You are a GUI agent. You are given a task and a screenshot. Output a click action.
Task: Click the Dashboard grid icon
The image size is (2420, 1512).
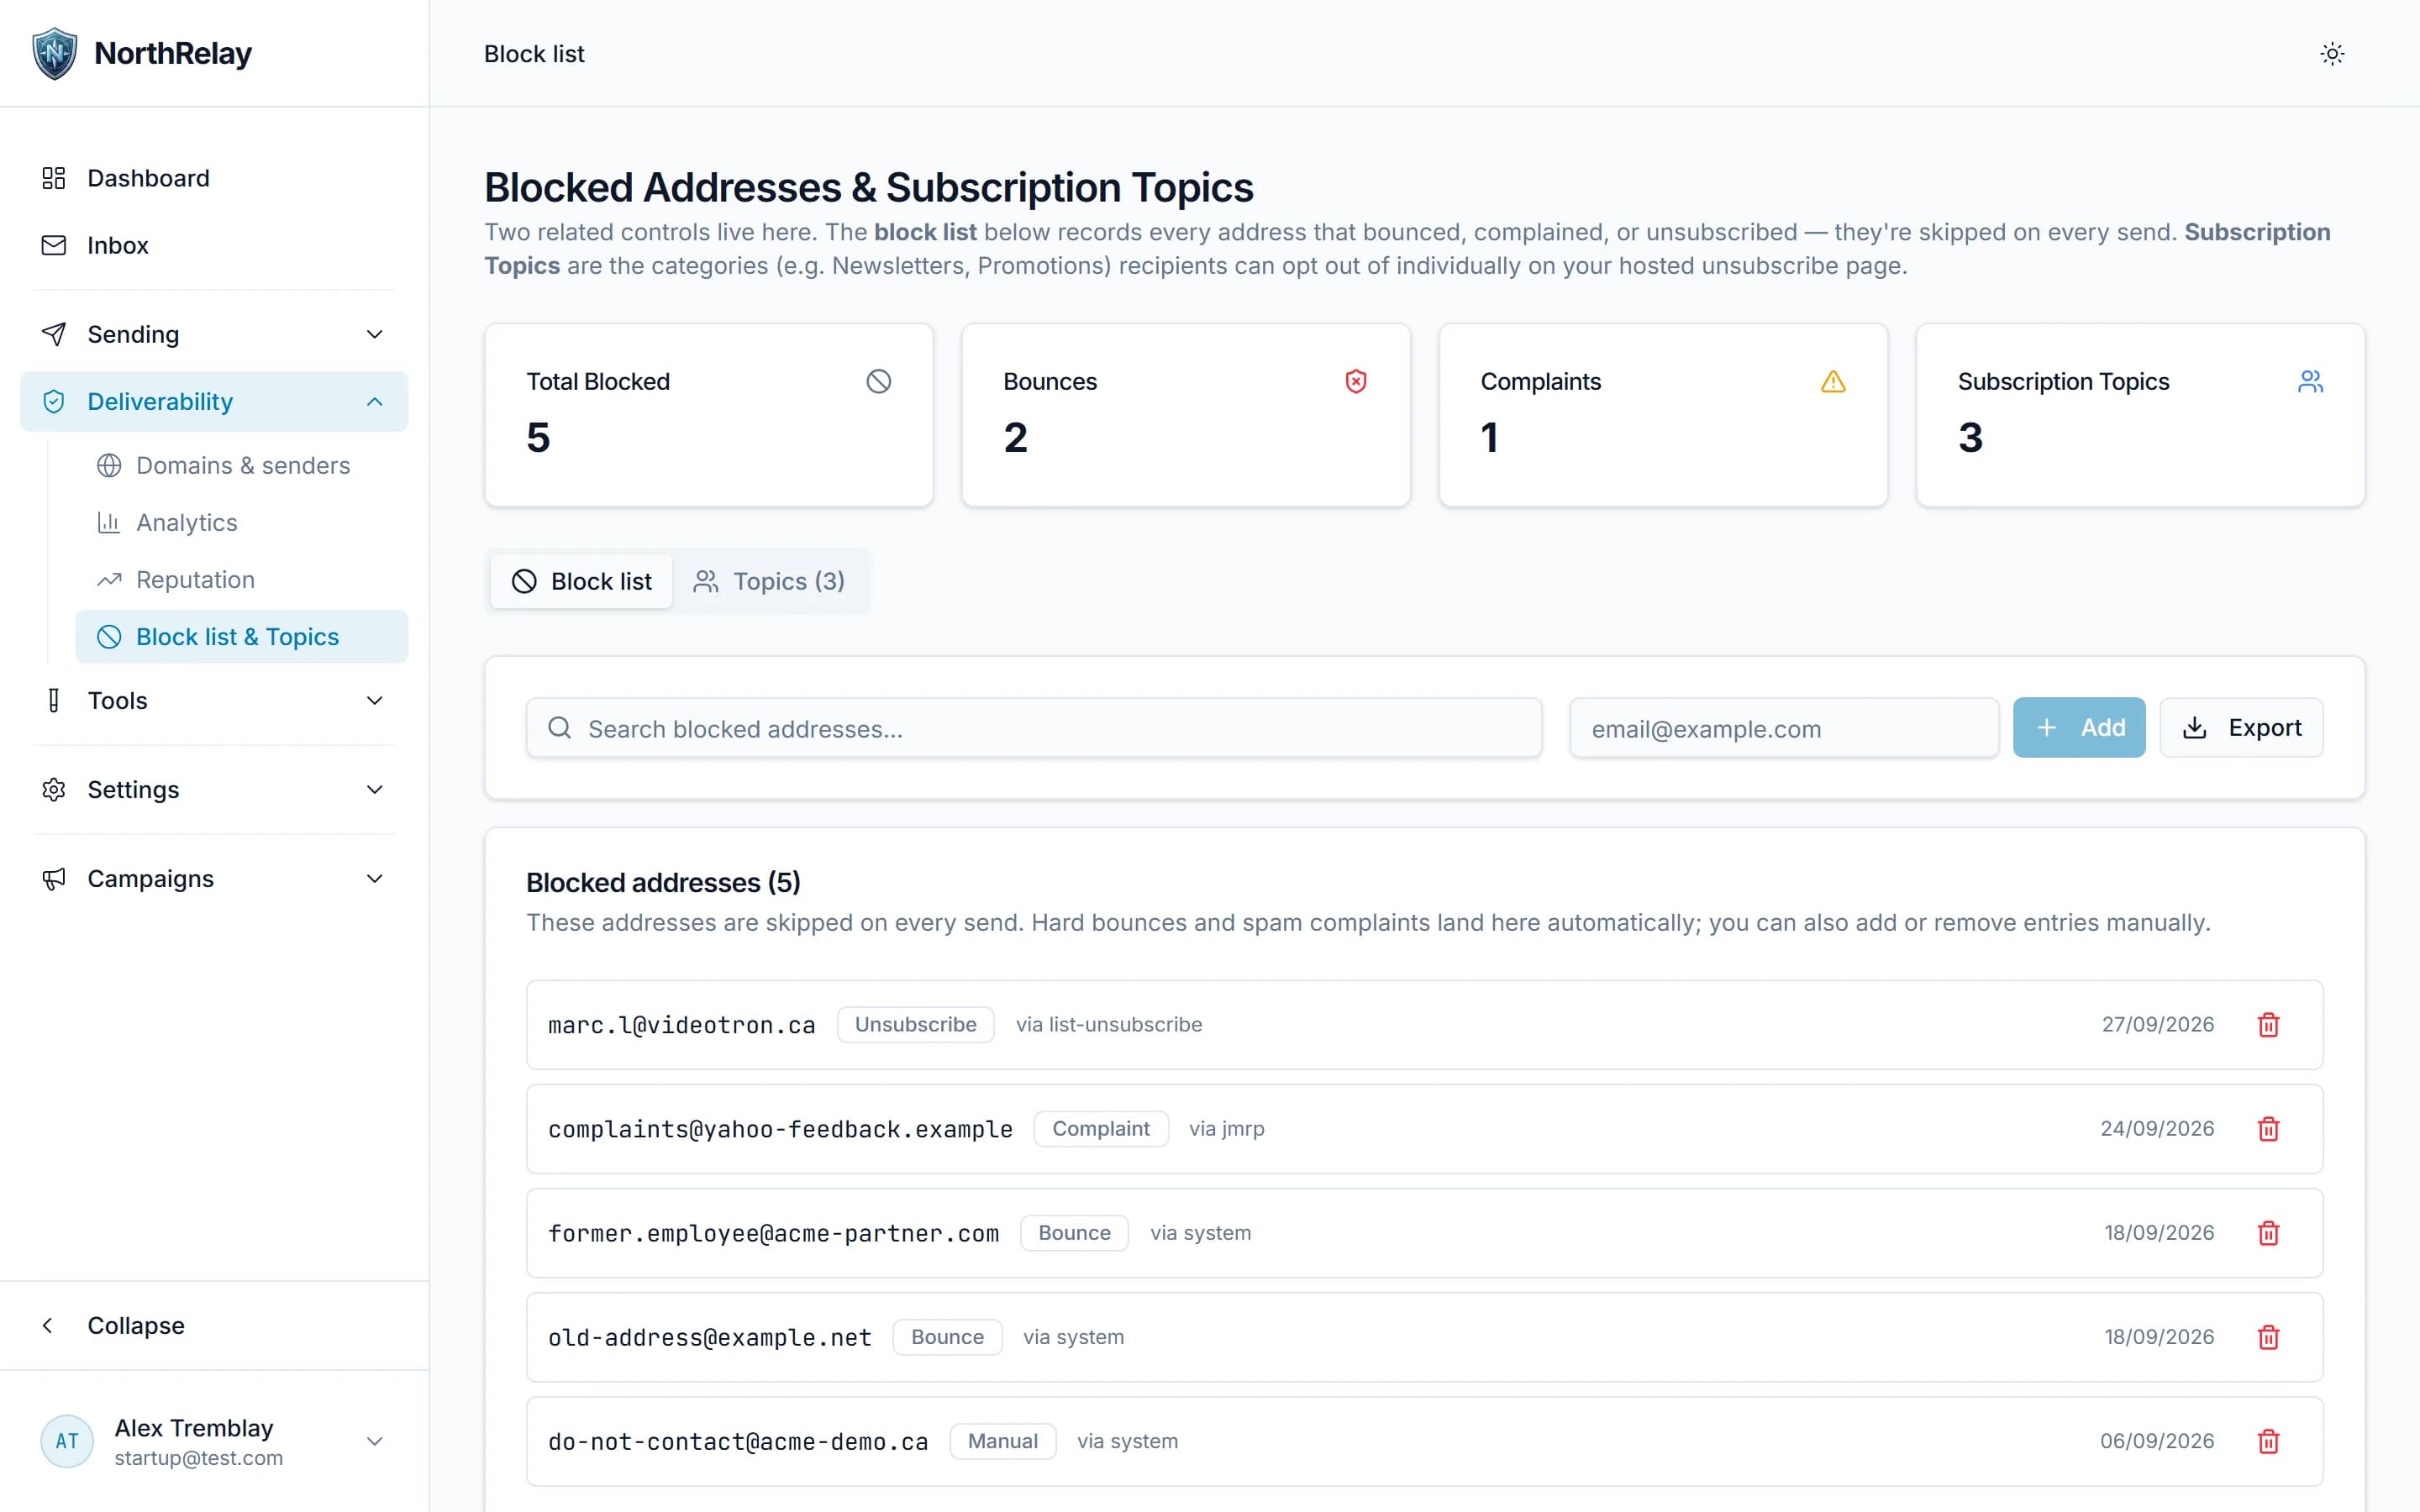[54, 178]
